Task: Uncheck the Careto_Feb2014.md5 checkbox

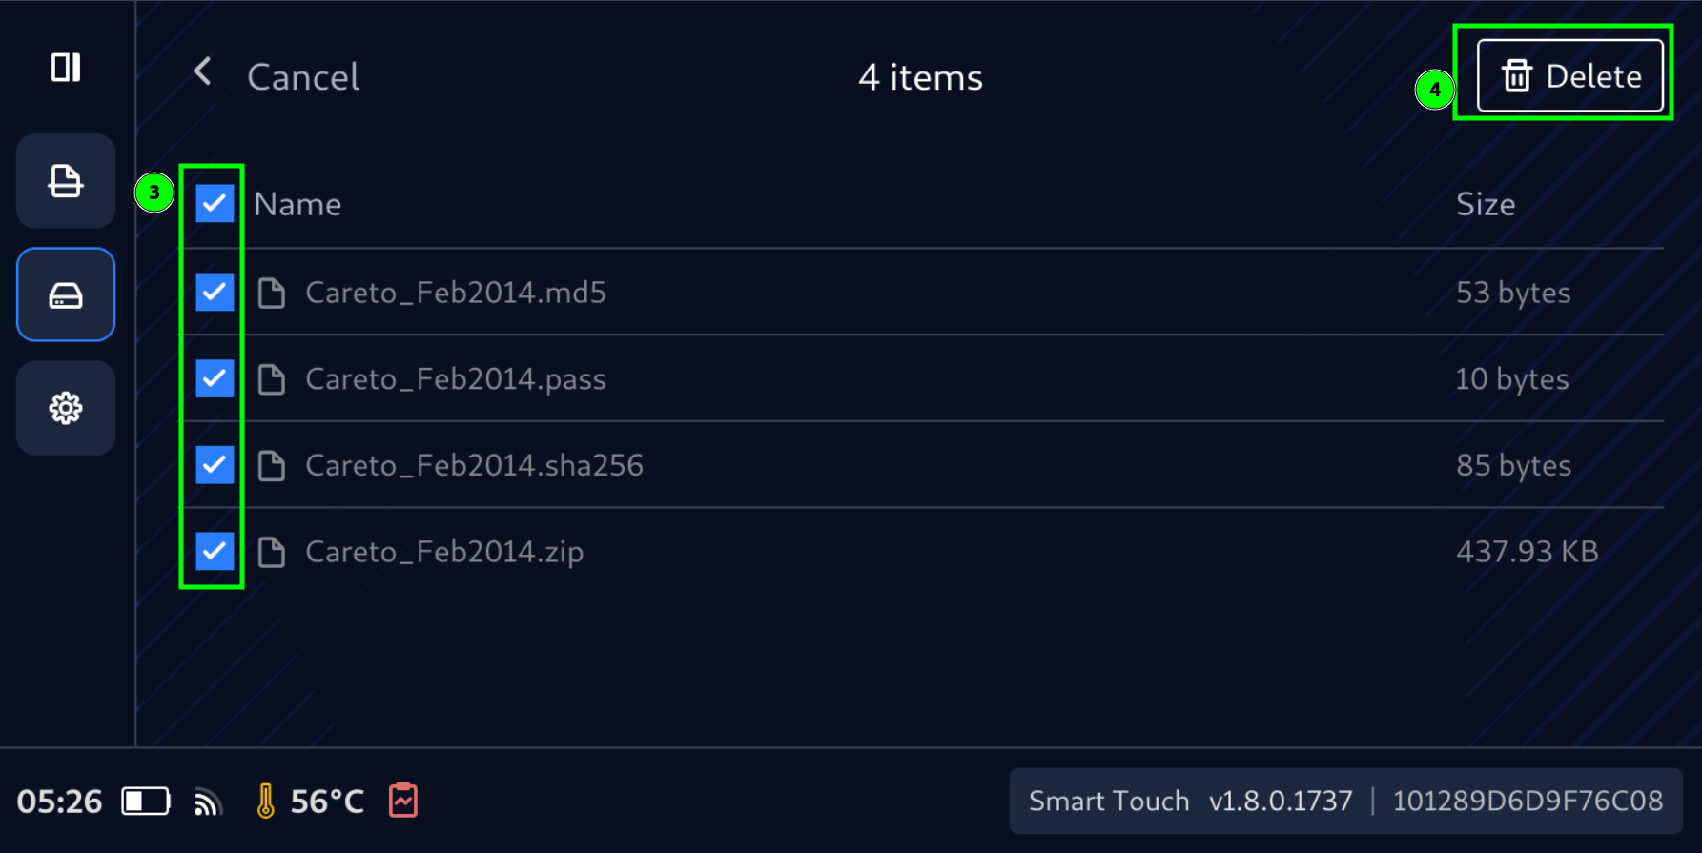Action: [x=215, y=292]
